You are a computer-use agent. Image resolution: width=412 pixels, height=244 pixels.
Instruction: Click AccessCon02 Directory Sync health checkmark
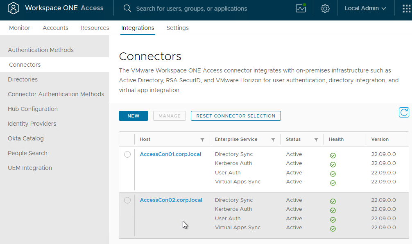[x=333, y=201]
